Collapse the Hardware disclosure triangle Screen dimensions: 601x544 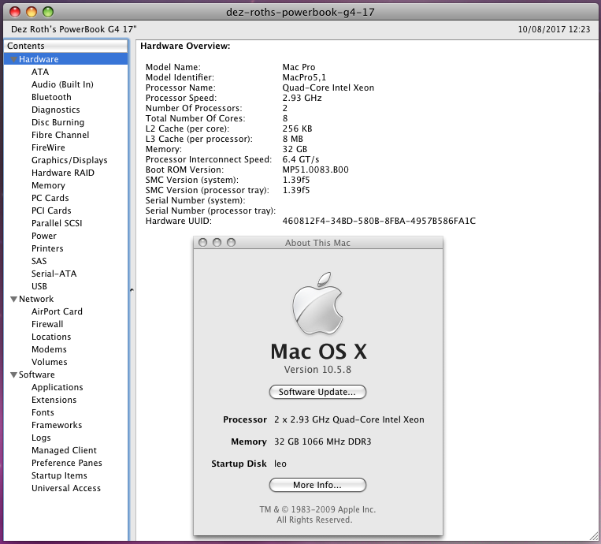click(13, 59)
